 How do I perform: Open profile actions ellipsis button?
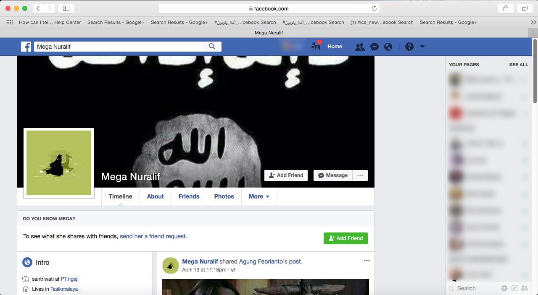[x=360, y=175]
